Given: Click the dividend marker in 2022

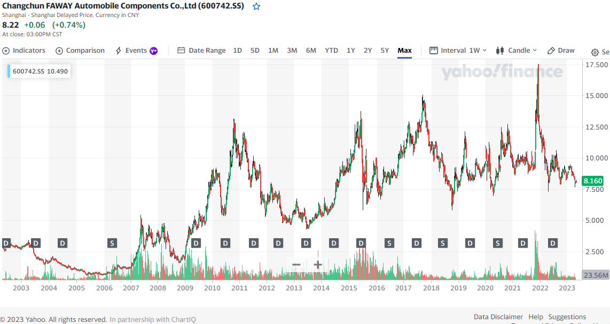Looking at the screenshot, I should [553, 244].
